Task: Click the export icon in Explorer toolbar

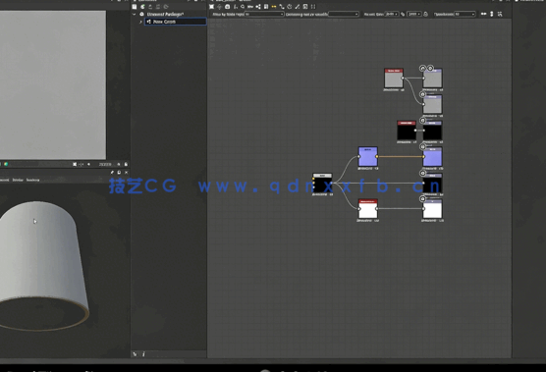Action: point(150,7)
